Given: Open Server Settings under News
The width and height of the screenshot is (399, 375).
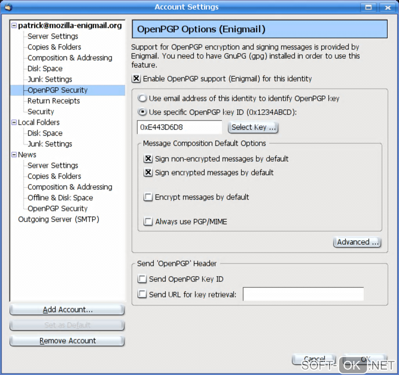Looking at the screenshot, I should (53, 166).
